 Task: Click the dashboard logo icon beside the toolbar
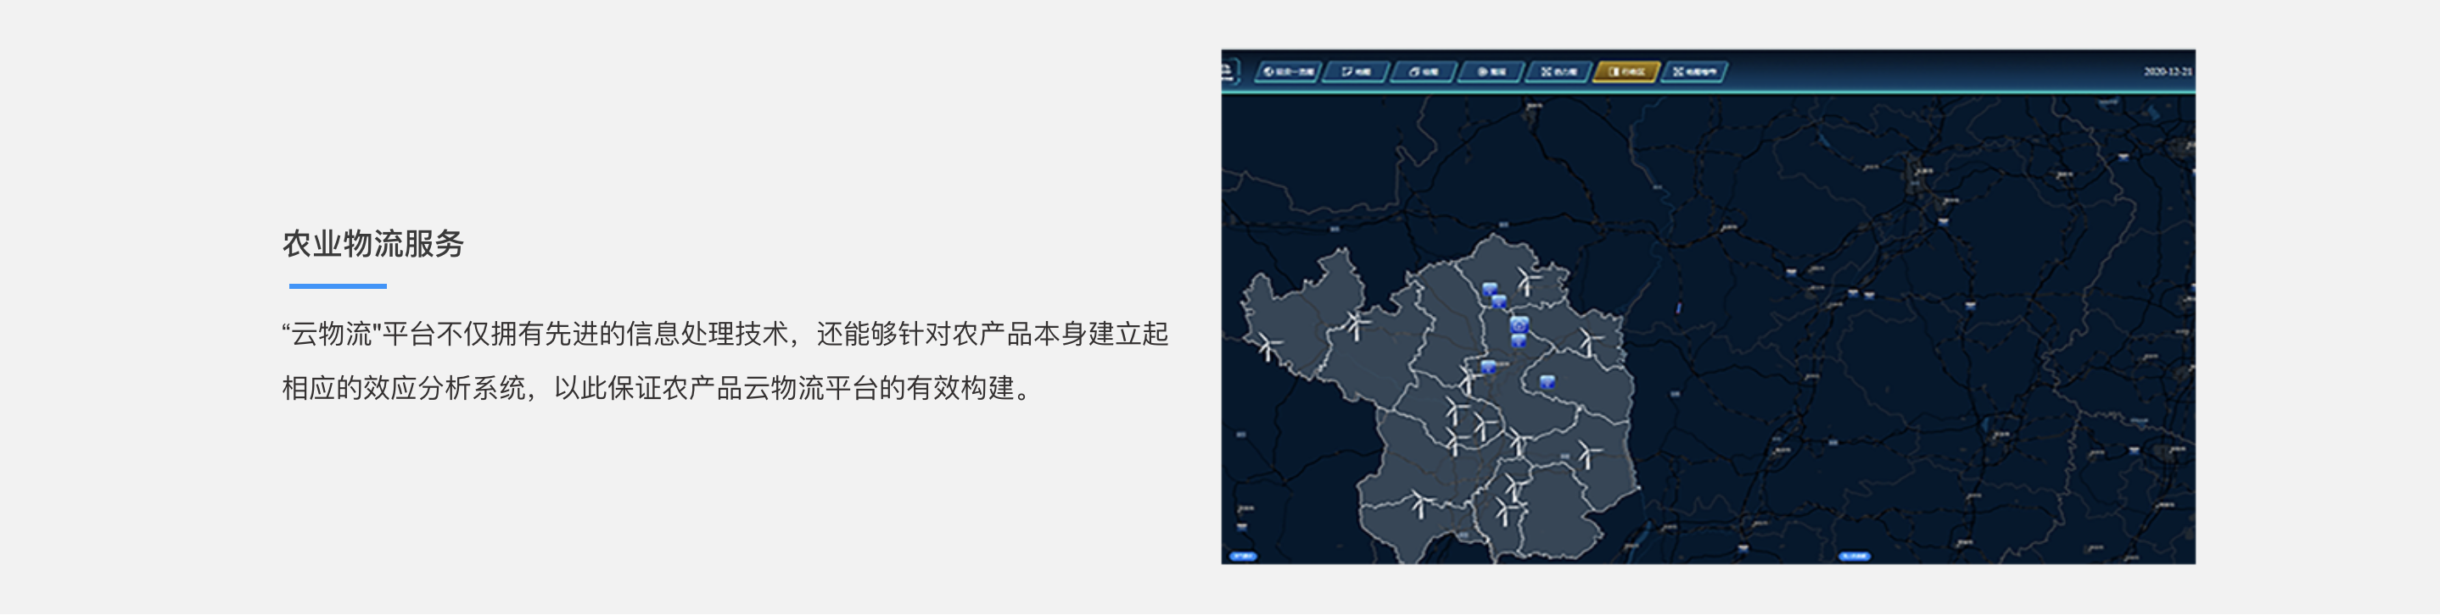point(1228,71)
